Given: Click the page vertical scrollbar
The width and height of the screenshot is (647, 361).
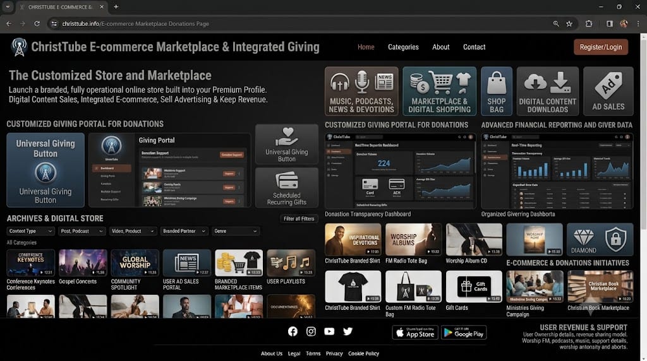Looking at the screenshot, I should (x=643, y=132).
